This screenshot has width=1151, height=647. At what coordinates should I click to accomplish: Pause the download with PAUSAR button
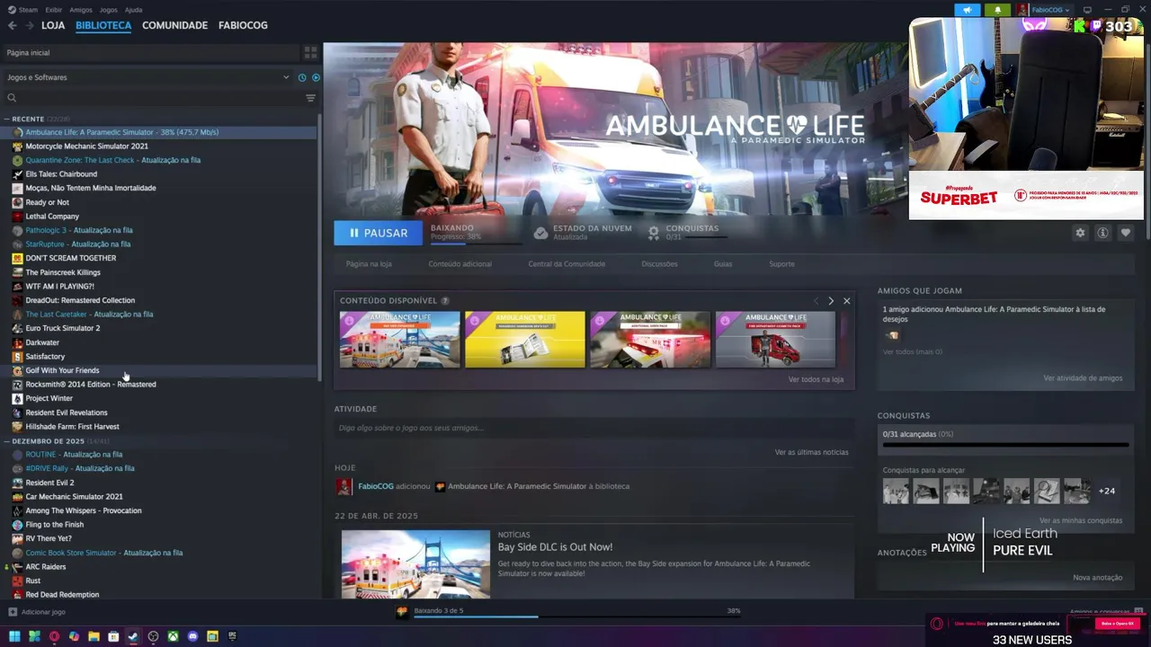pyautogui.click(x=378, y=233)
